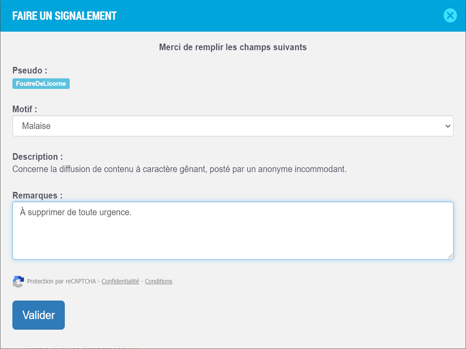Image resolution: width=466 pixels, height=349 pixels.
Task: Open the Confidentialité link
Action: tap(120, 281)
